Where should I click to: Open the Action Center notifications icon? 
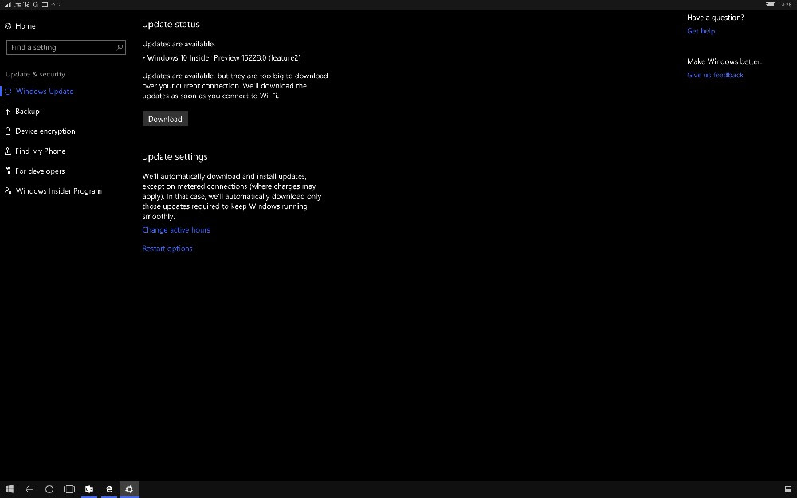coord(788,489)
